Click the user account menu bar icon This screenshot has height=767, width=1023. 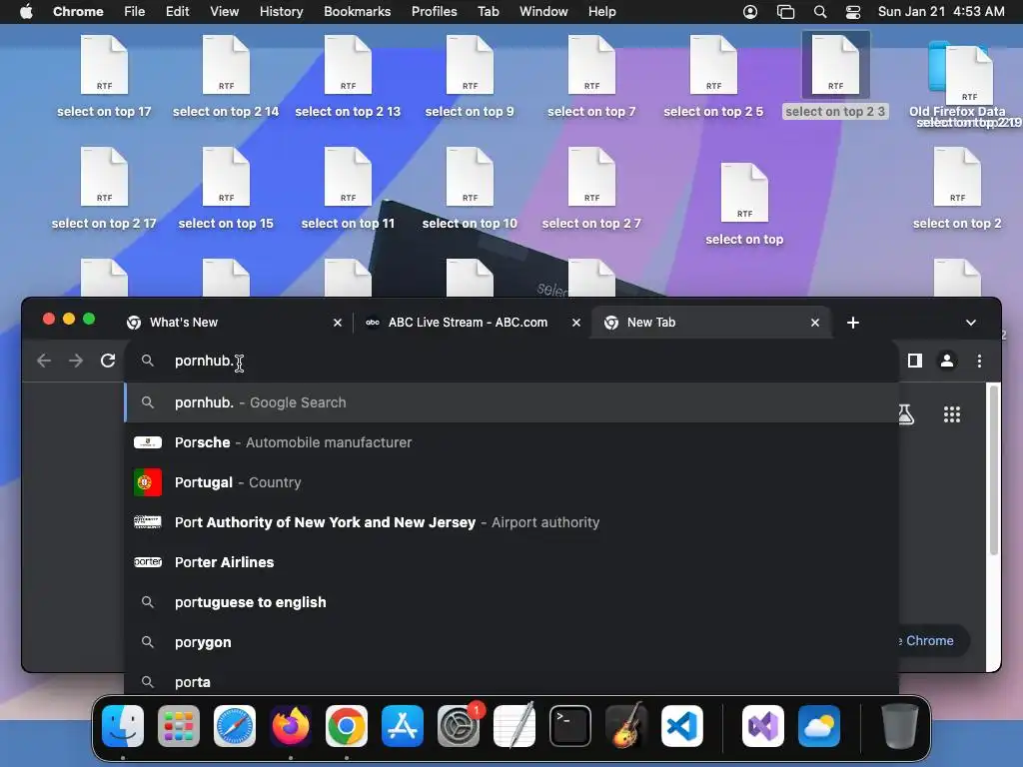tap(750, 12)
